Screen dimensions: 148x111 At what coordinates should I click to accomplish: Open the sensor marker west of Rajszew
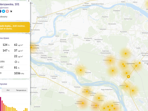[x=81, y=70]
